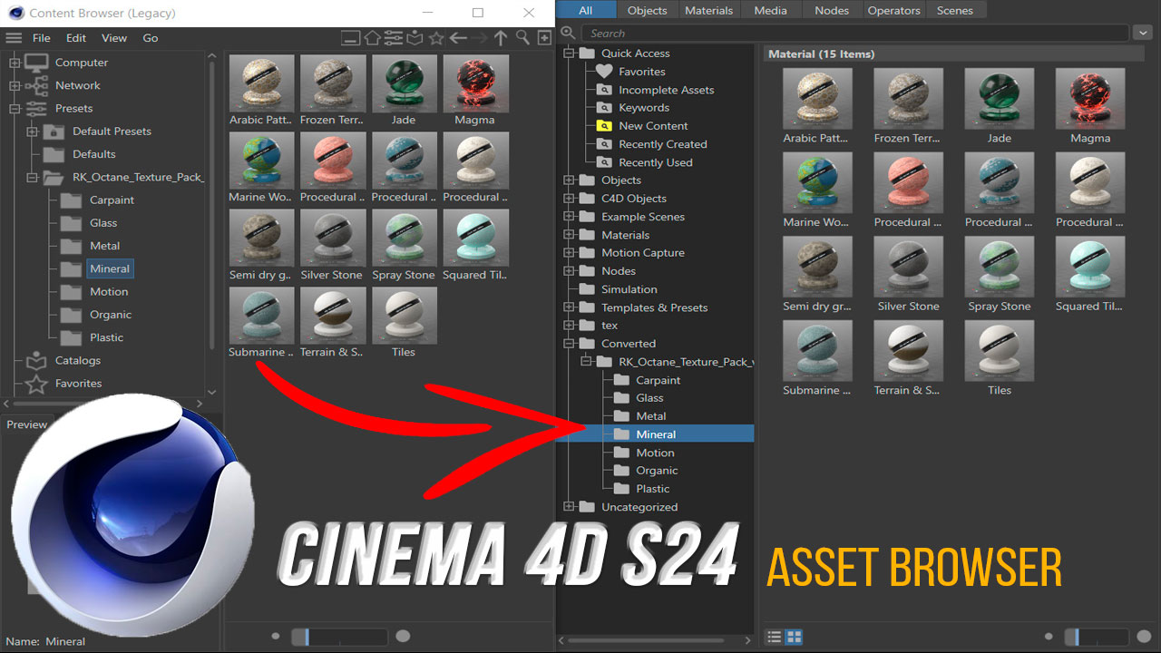
Task: Go up one level with the up arrow
Action: pyautogui.click(x=501, y=38)
